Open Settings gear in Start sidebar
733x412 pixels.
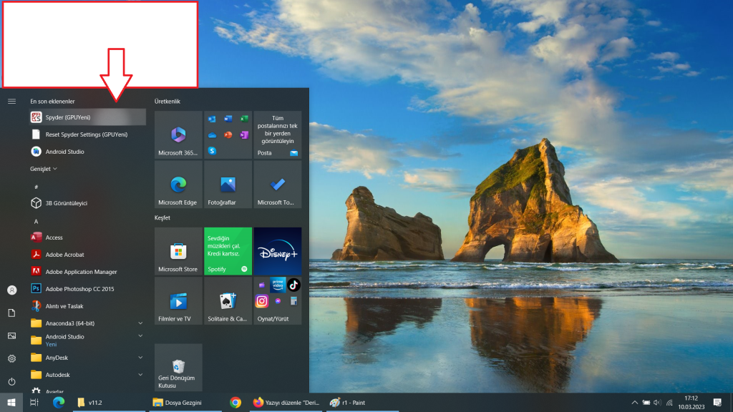[x=11, y=358]
